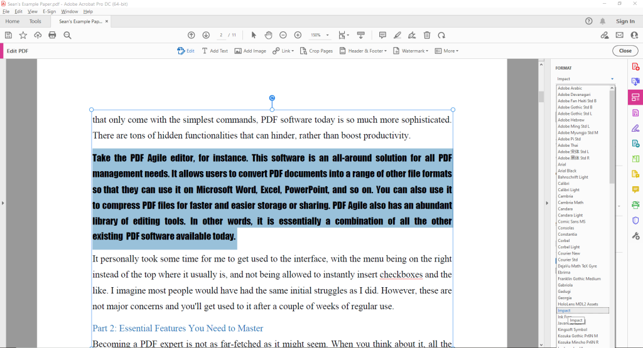Click the Share link icon
Viewport: 643px width, 348px height.
605,35
